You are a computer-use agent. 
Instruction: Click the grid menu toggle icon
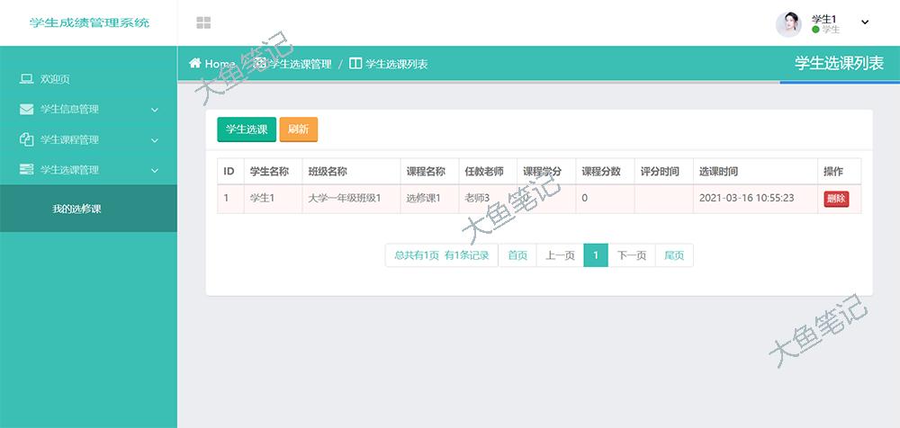click(x=203, y=23)
